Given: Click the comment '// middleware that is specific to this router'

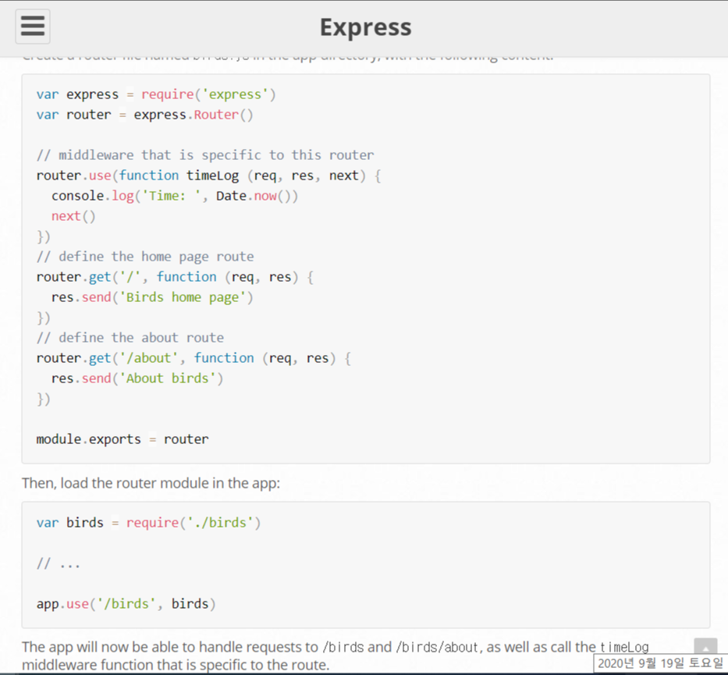Looking at the screenshot, I should (205, 155).
